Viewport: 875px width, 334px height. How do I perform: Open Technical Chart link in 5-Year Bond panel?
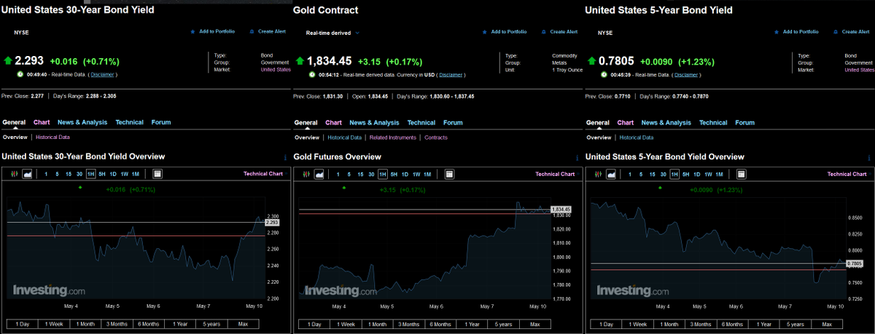click(x=847, y=174)
